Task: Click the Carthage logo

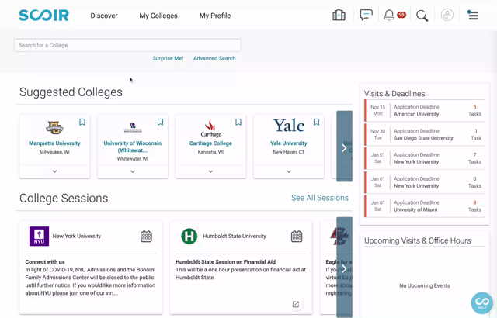Action: point(210,128)
